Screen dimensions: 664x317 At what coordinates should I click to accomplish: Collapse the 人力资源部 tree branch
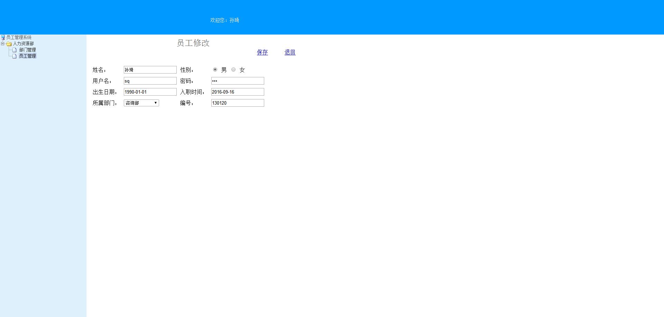tap(3, 44)
